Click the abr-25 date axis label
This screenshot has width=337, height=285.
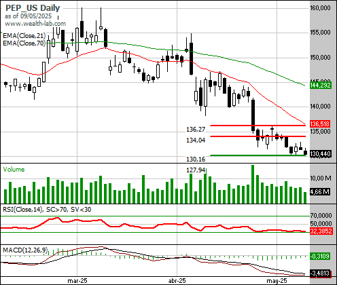[177, 281]
